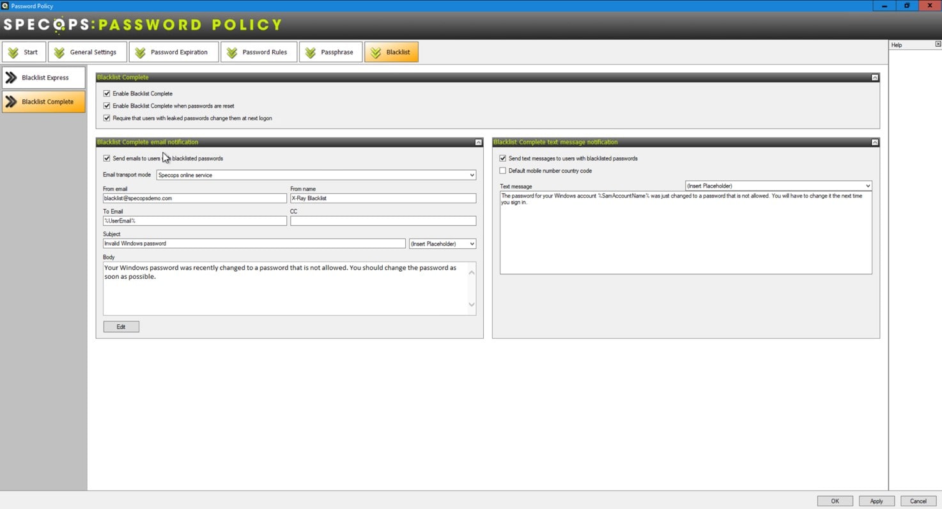The height and width of the screenshot is (509, 942).
Task: Switch to the Password Expiration tab
Action: pos(174,52)
